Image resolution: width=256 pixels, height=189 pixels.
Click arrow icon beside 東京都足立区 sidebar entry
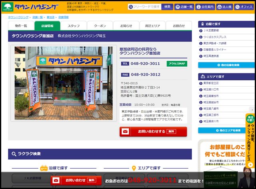pyautogui.click(x=201, y=84)
